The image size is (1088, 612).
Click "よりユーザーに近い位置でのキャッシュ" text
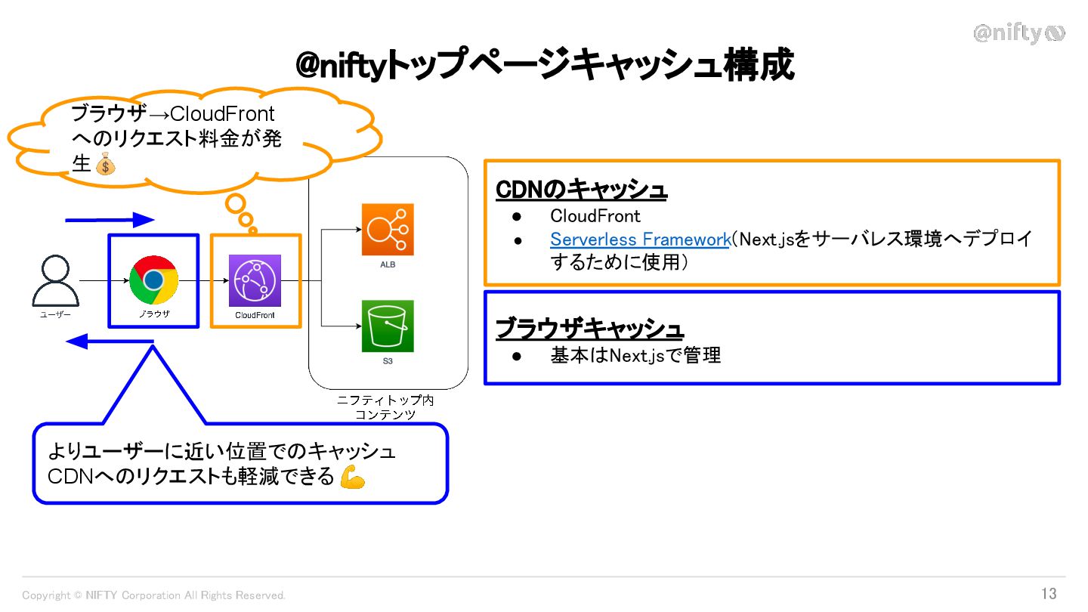coord(221,452)
